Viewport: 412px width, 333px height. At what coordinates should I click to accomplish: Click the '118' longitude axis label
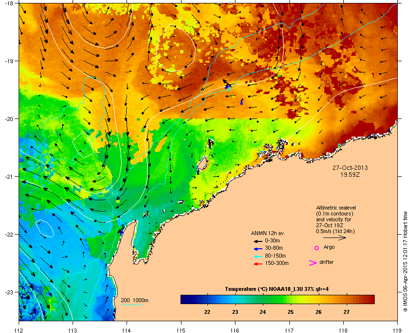tap(343, 331)
